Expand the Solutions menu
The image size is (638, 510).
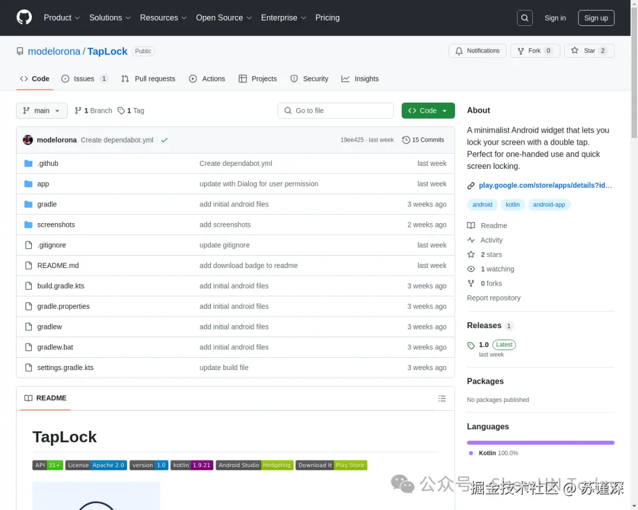click(110, 18)
